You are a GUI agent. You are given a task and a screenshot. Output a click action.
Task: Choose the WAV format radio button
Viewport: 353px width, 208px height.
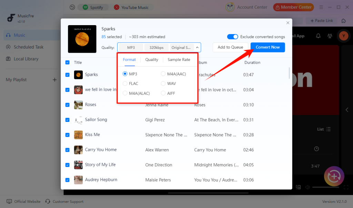coord(163,83)
